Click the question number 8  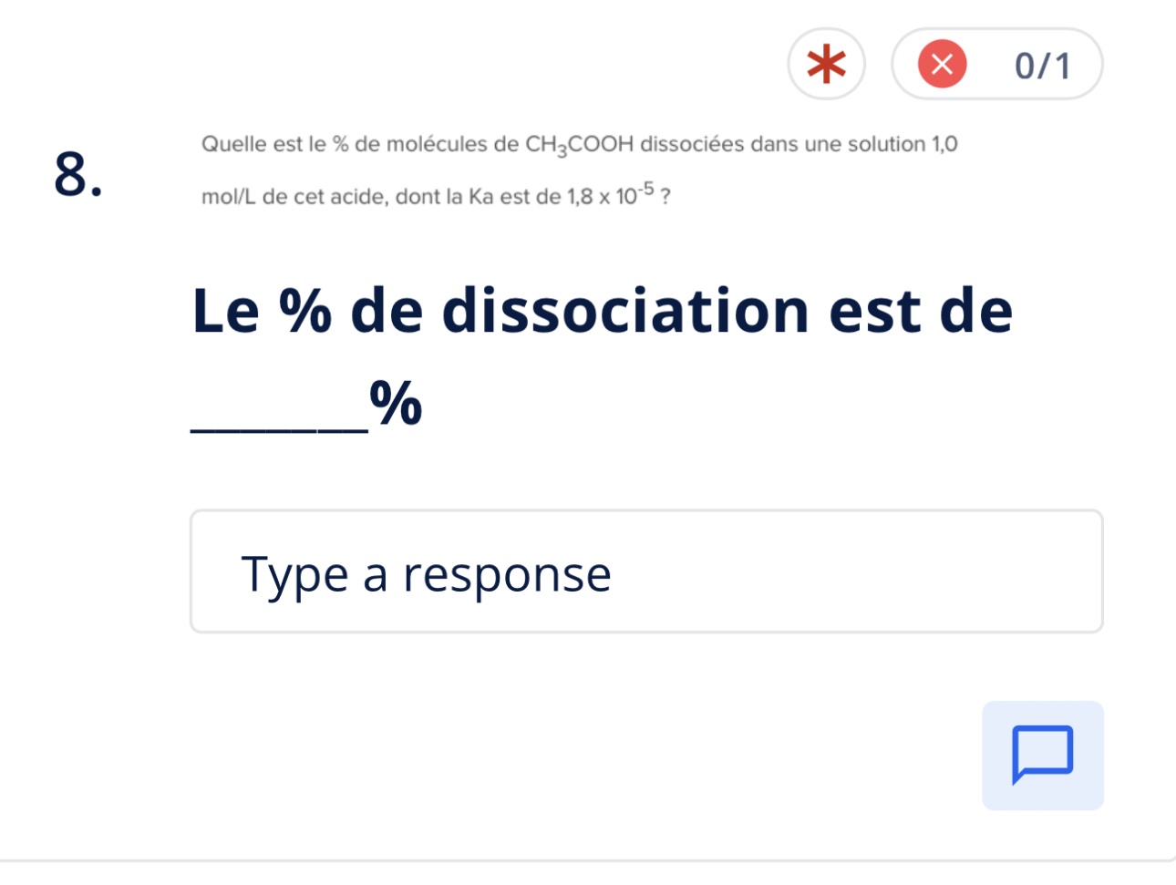tap(77, 174)
